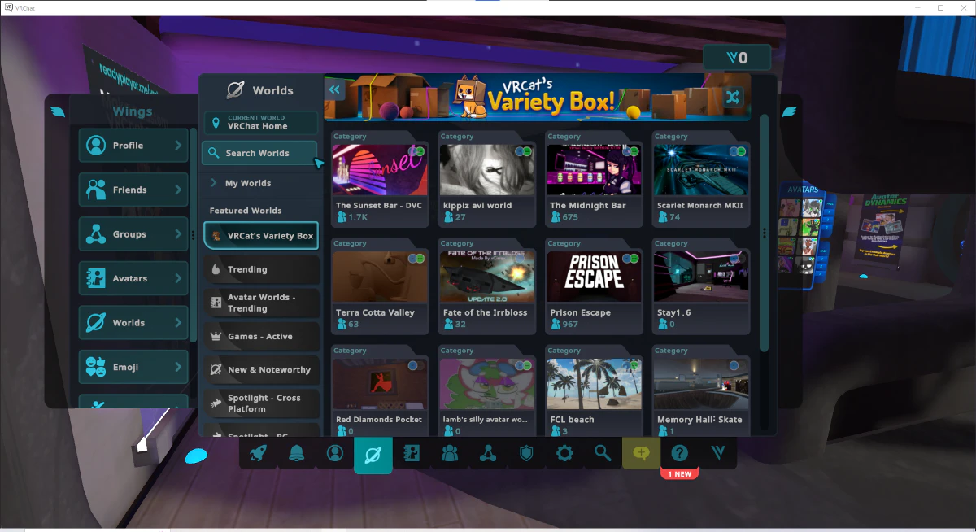Open Fate of the Irrbloss world

tap(487, 286)
